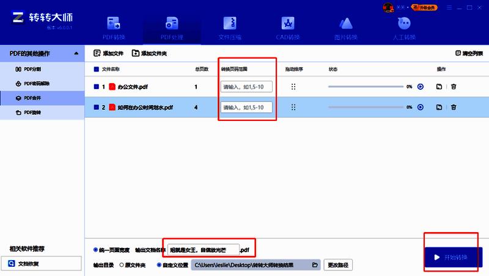
Task: Click page range input for 办公文件.pdf
Action: (247, 87)
